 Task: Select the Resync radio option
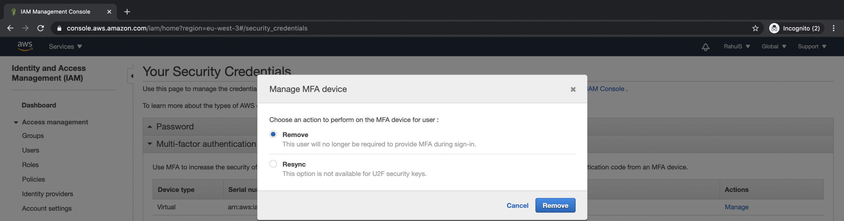(273, 163)
